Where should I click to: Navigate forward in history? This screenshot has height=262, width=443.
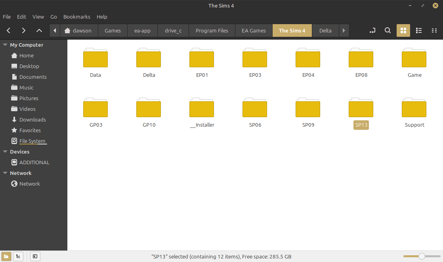pos(24,30)
